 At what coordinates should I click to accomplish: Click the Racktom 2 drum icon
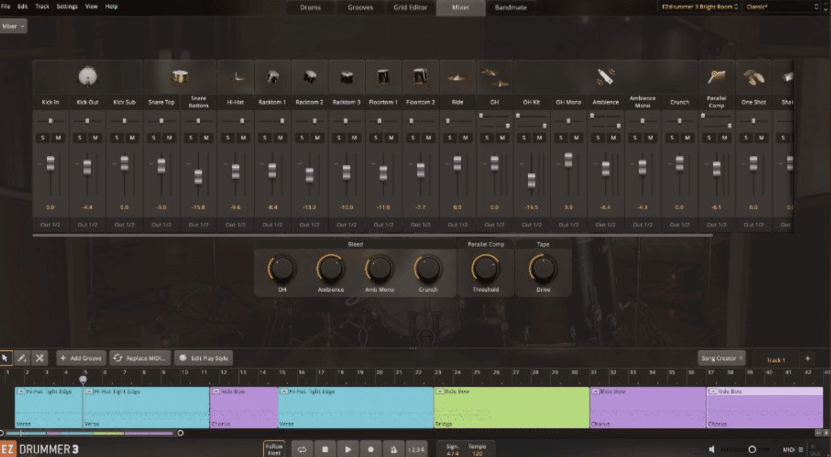click(310, 77)
